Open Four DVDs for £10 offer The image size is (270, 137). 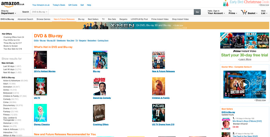click(x=12, y=40)
